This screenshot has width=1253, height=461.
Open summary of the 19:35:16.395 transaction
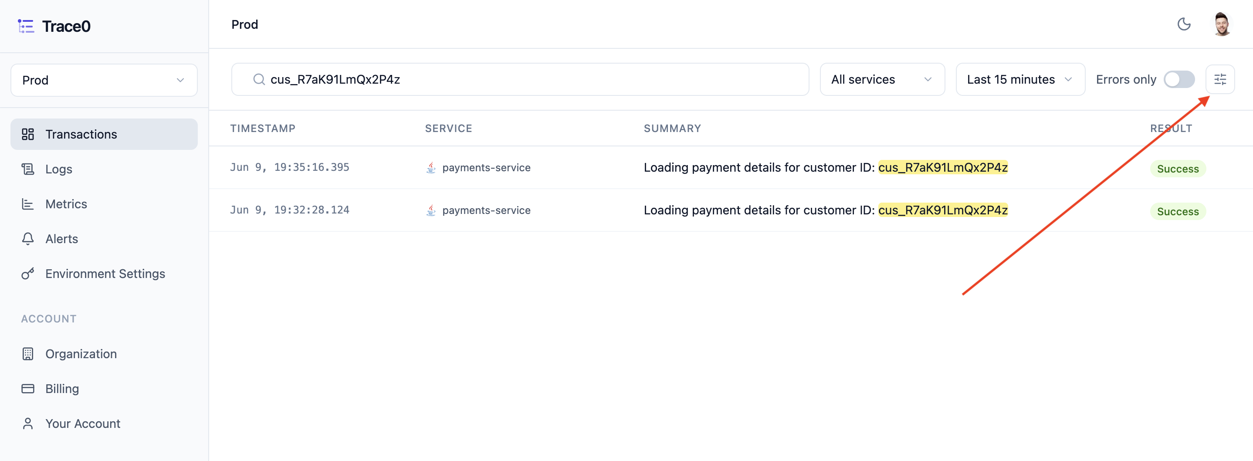[826, 167]
